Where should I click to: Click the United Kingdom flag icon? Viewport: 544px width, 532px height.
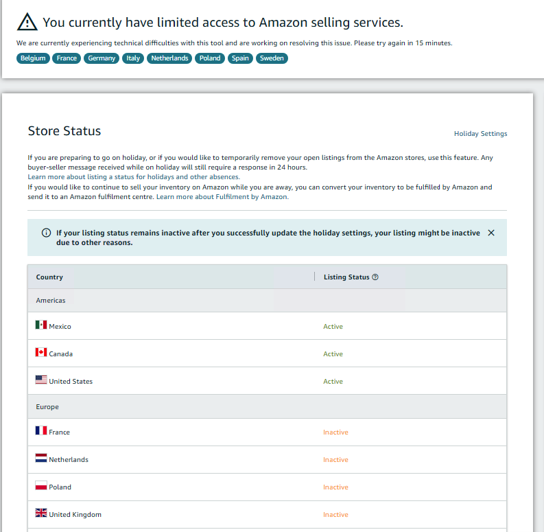[x=41, y=513]
